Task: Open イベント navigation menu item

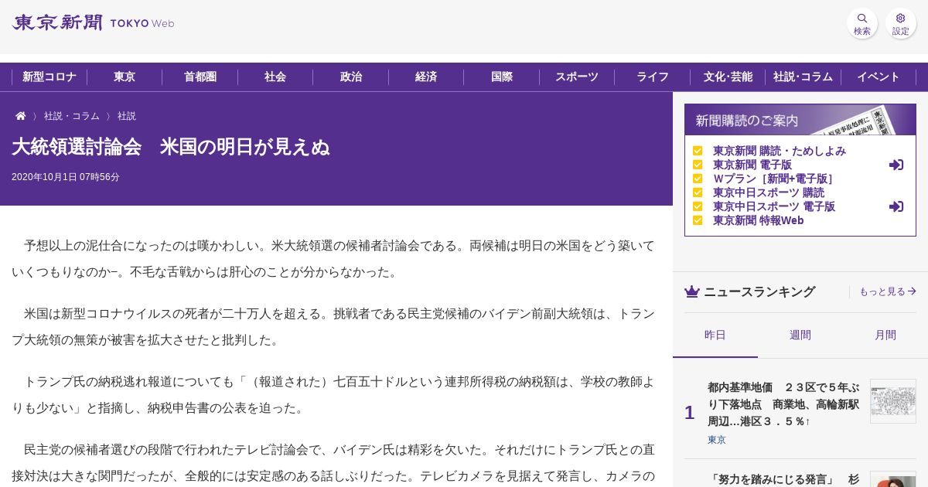Action: click(879, 77)
